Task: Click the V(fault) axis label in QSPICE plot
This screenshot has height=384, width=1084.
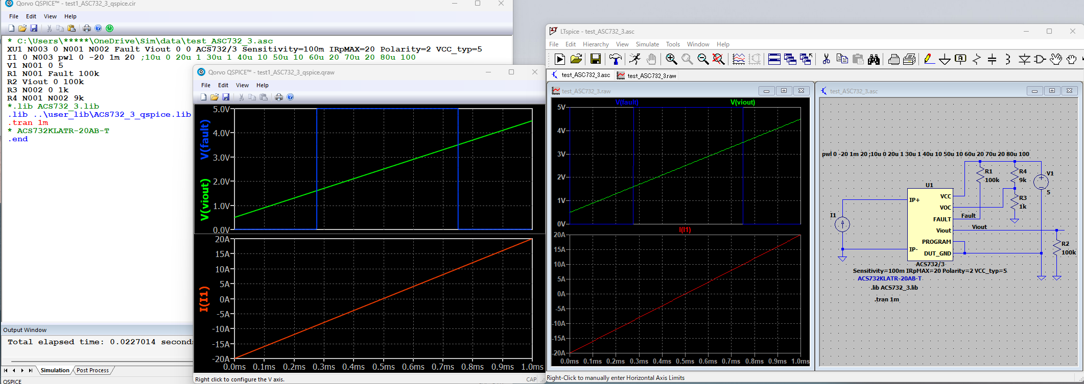Action: 205,139
